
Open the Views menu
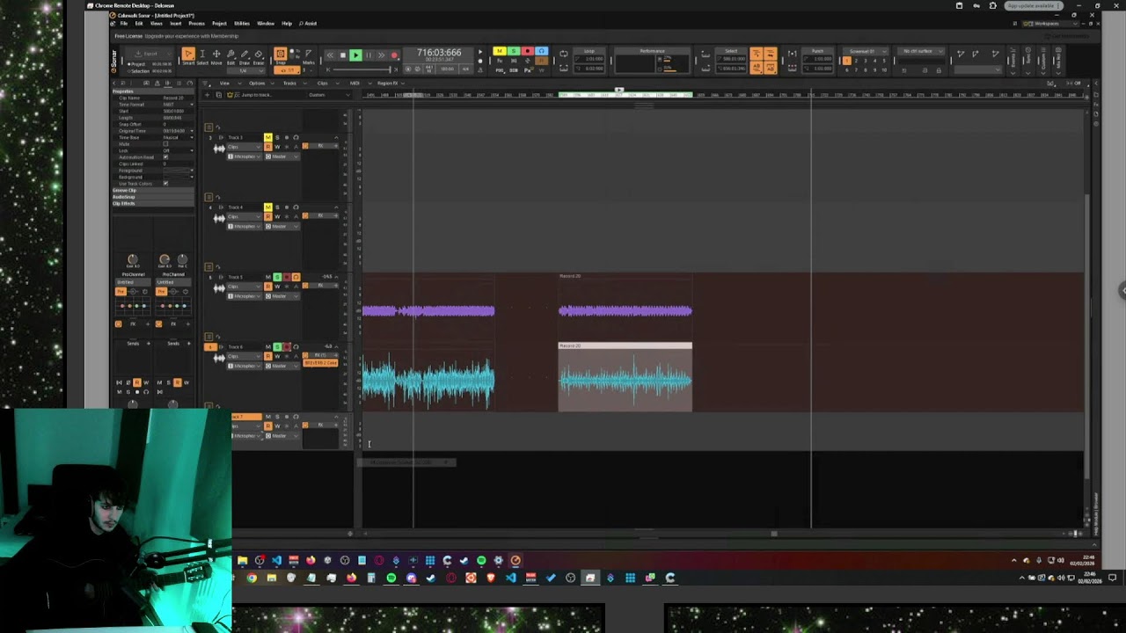coord(157,24)
